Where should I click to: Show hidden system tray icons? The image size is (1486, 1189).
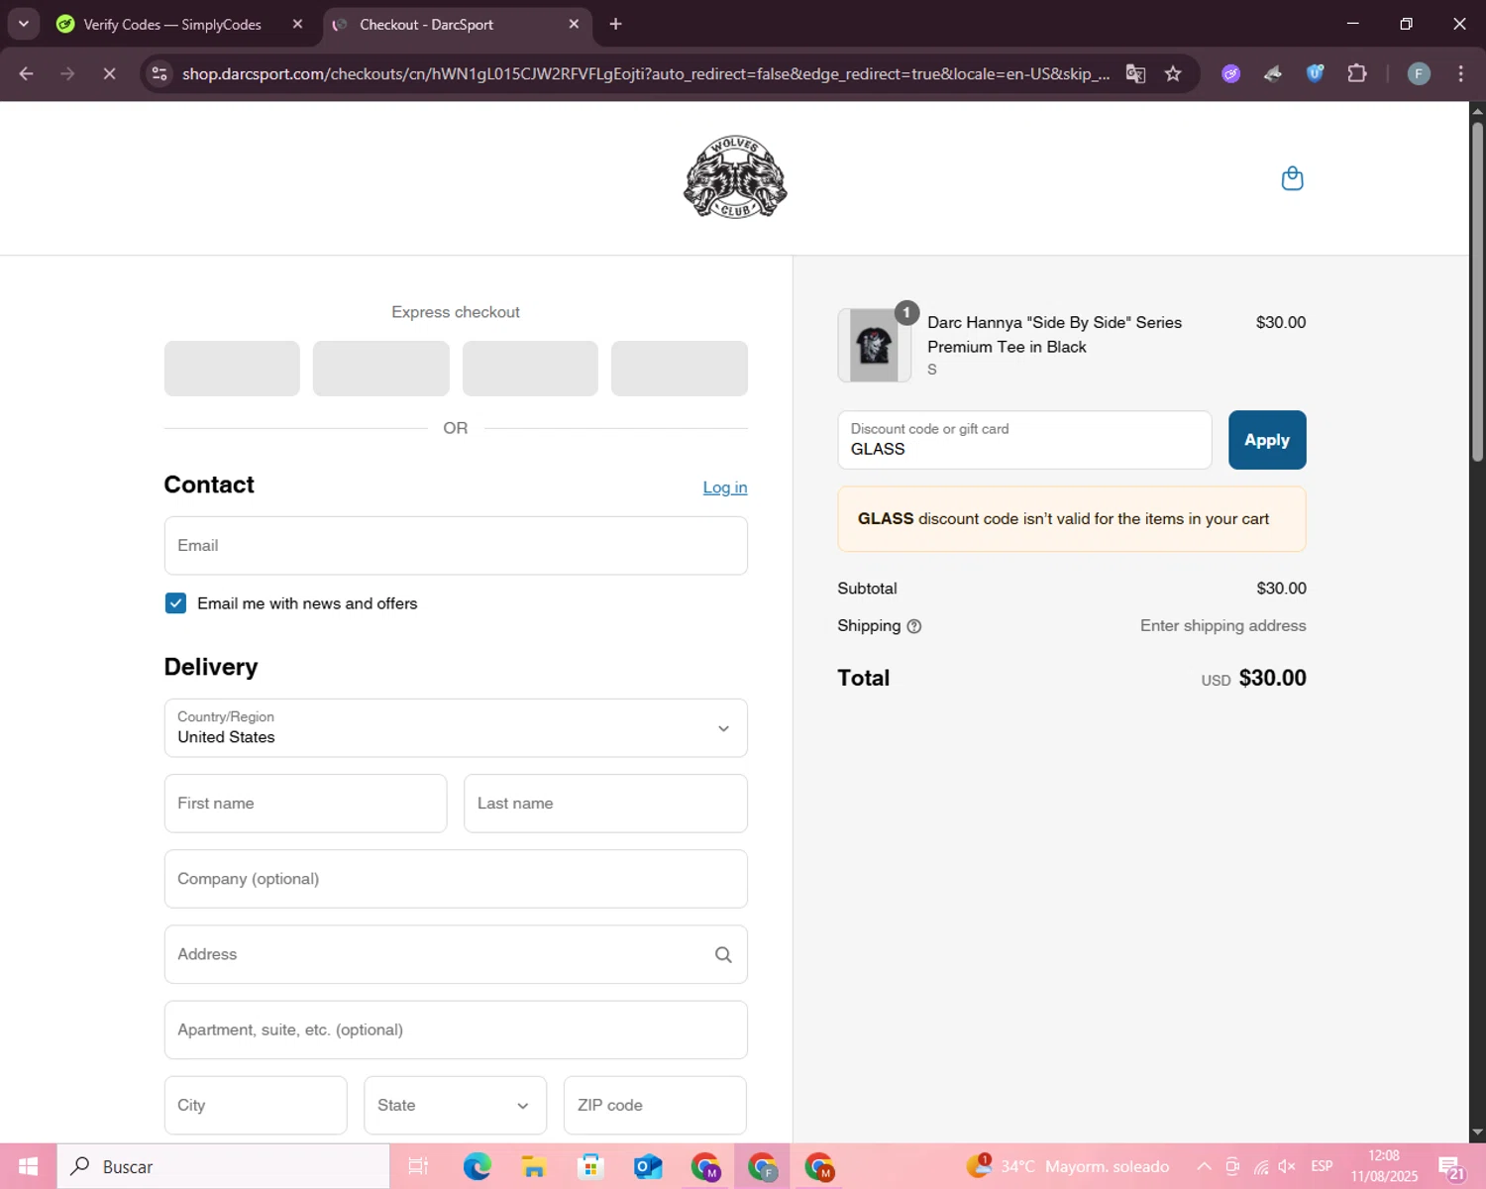(1204, 1166)
